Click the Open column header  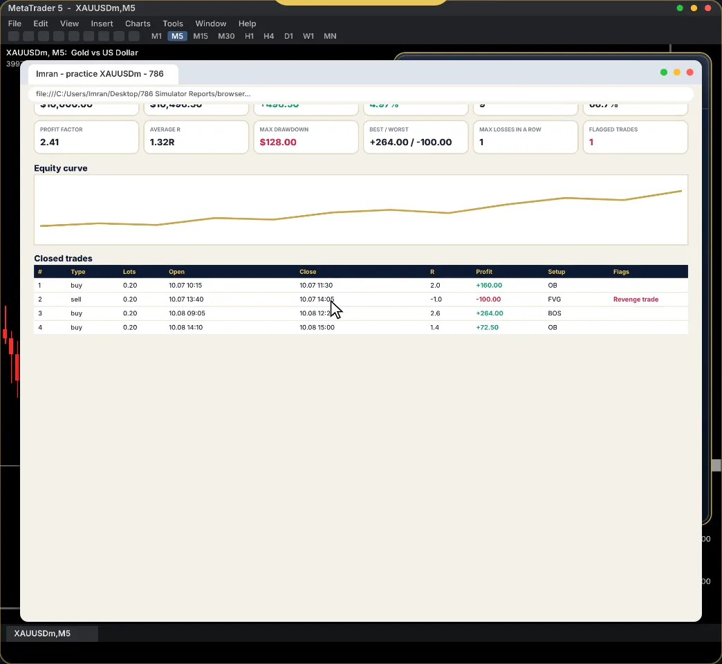(x=176, y=272)
